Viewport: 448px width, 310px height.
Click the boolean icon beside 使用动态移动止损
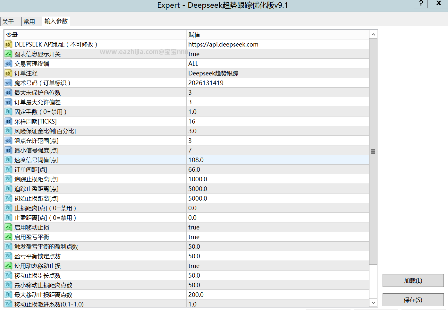click(x=8, y=266)
